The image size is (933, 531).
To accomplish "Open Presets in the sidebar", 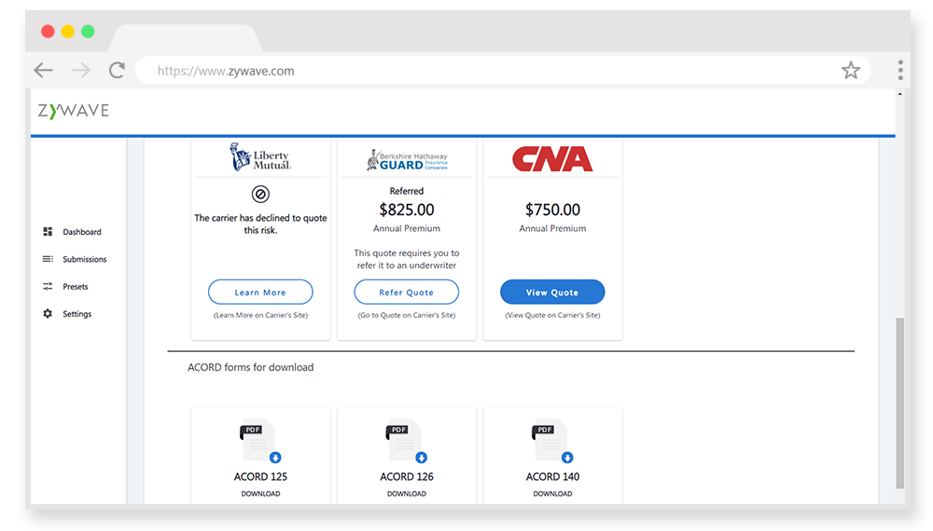I will tap(76, 286).
